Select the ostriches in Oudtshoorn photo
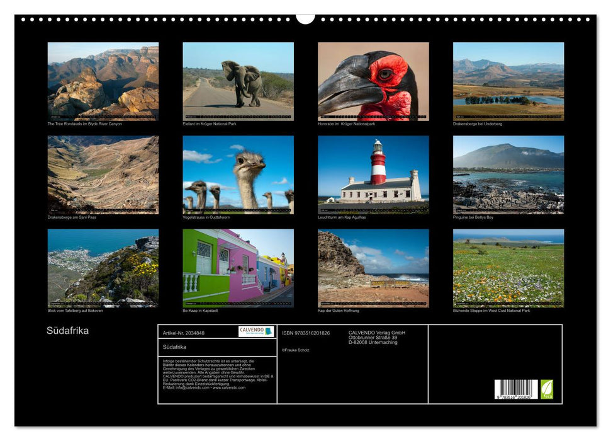611x441 pixels. click(238, 175)
